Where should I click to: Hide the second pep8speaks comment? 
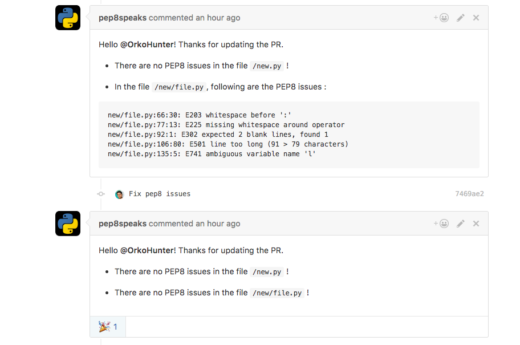point(476,223)
